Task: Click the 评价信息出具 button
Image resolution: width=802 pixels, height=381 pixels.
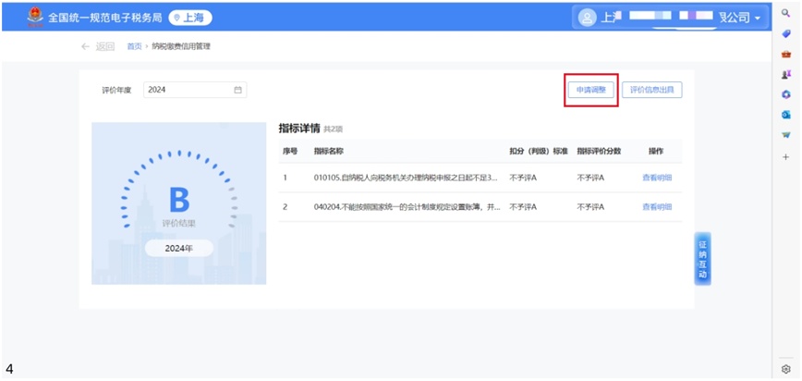Action: pyautogui.click(x=652, y=90)
